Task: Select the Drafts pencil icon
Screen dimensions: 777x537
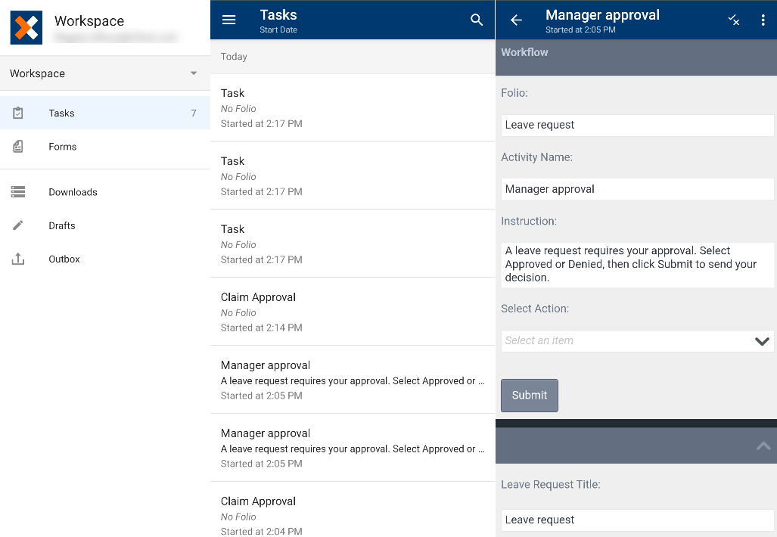Action: (17, 225)
